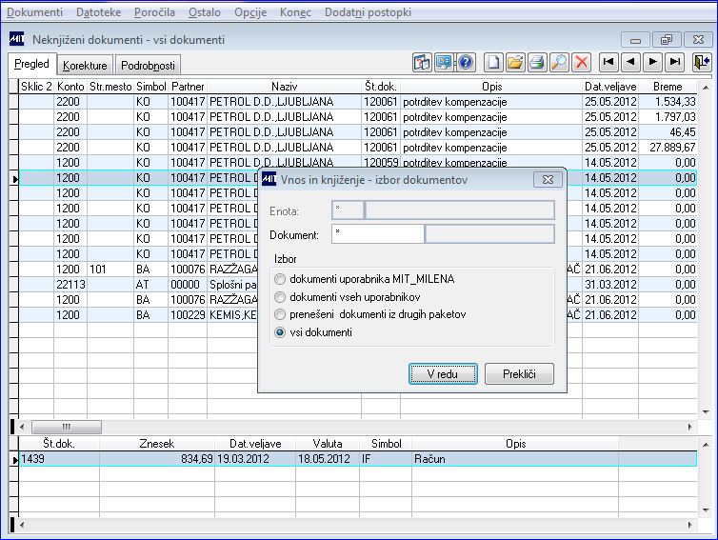This screenshot has height=540, width=718.
Task: Click the upper grid's scroll left arrow
Action: tap(22, 427)
